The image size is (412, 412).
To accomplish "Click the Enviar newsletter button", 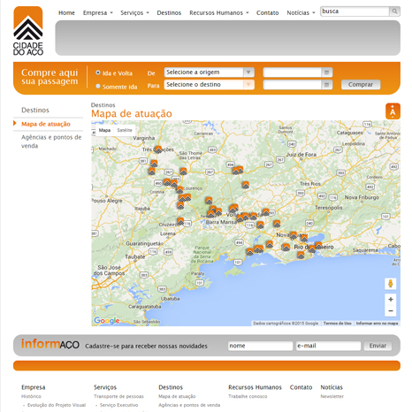I will pyautogui.click(x=378, y=346).
